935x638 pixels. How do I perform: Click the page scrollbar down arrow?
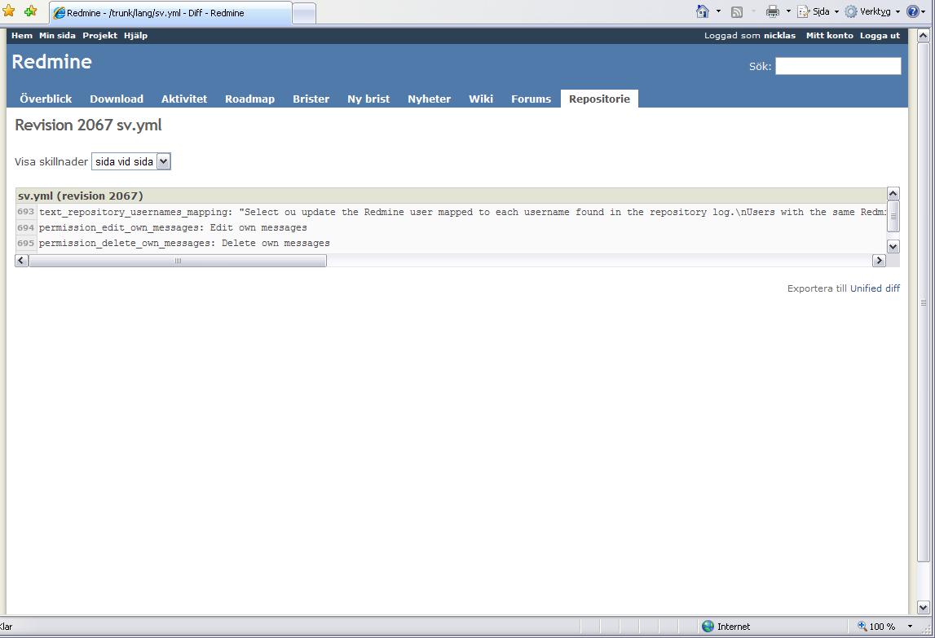923,608
